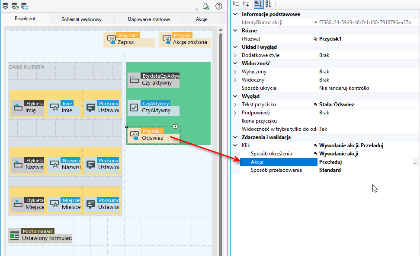Collapse the Klik event property
Image resolution: width=420 pixels, height=256 pixels.
click(x=235, y=145)
